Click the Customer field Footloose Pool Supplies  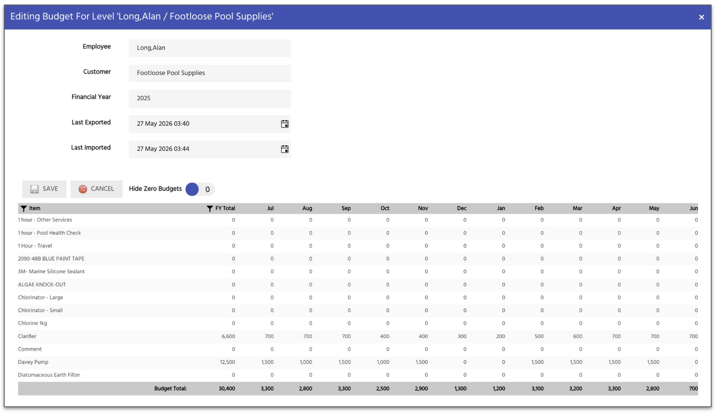click(x=210, y=73)
